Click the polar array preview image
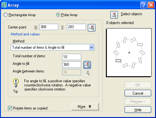 (x=129, y=53)
